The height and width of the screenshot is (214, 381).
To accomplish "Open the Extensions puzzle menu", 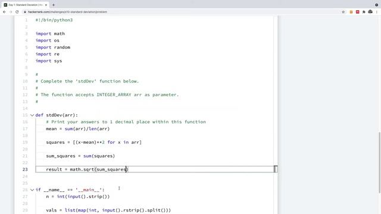I will coord(364,12).
